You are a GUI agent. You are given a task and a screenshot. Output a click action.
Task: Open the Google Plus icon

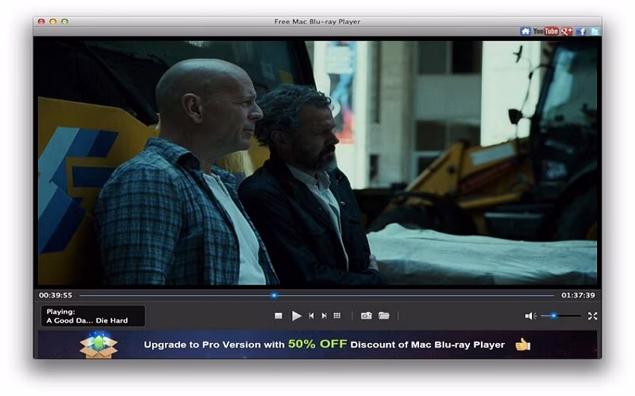point(566,31)
